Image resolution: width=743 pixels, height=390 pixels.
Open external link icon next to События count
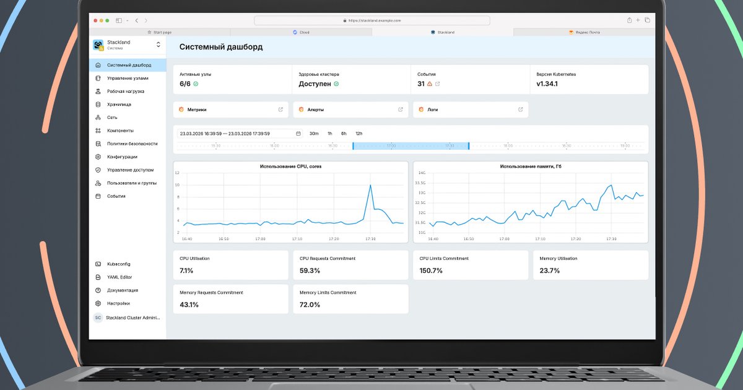coord(438,84)
